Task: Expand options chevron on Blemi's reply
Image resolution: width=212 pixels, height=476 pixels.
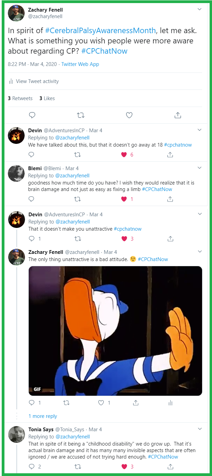Action: point(200,168)
